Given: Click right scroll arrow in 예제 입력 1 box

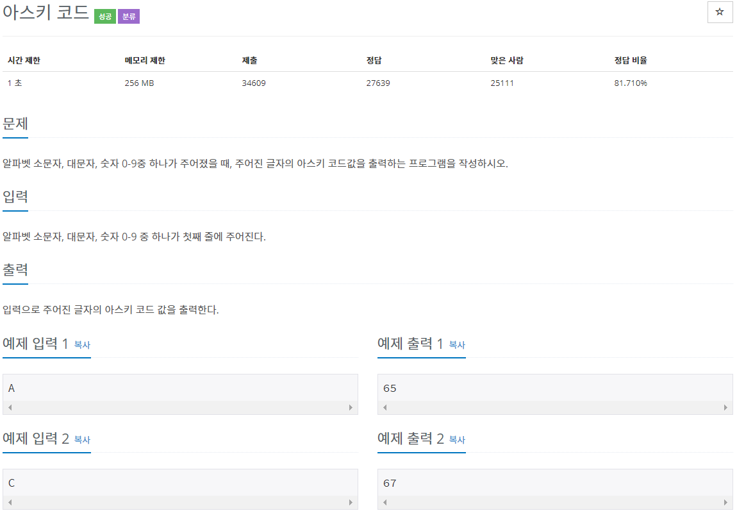Looking at the screenshot, I should click(351, 408).
